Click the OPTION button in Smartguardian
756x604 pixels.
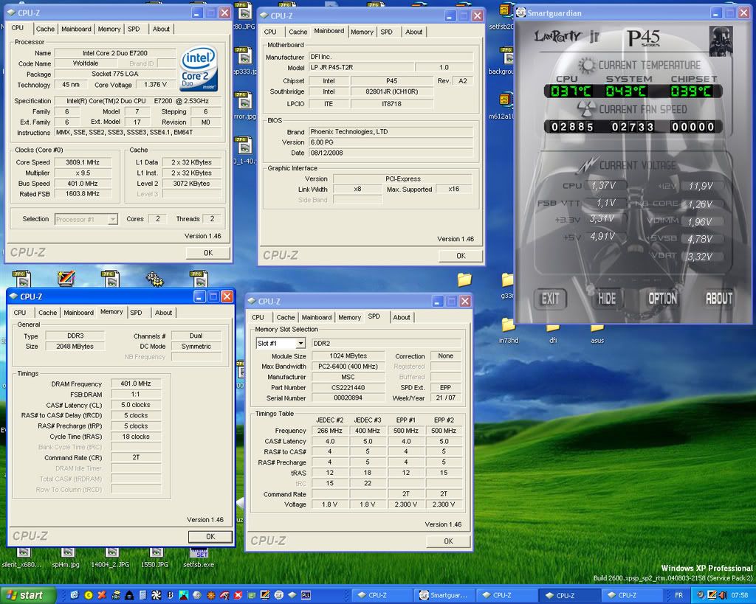(662, 299)
